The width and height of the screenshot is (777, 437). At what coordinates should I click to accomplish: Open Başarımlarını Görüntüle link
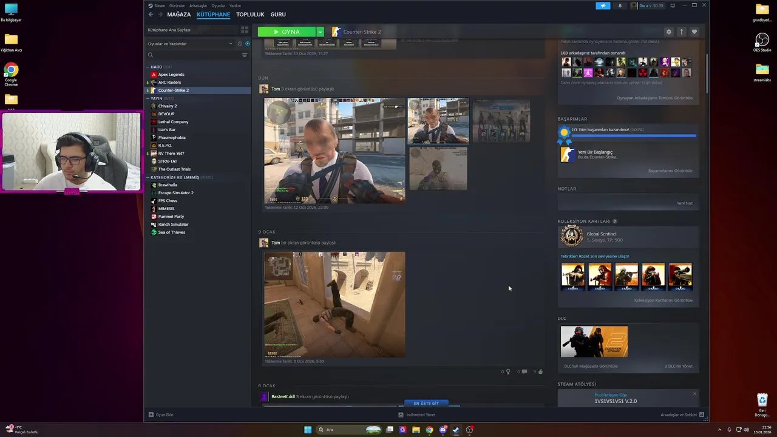(x=670, y=171)
